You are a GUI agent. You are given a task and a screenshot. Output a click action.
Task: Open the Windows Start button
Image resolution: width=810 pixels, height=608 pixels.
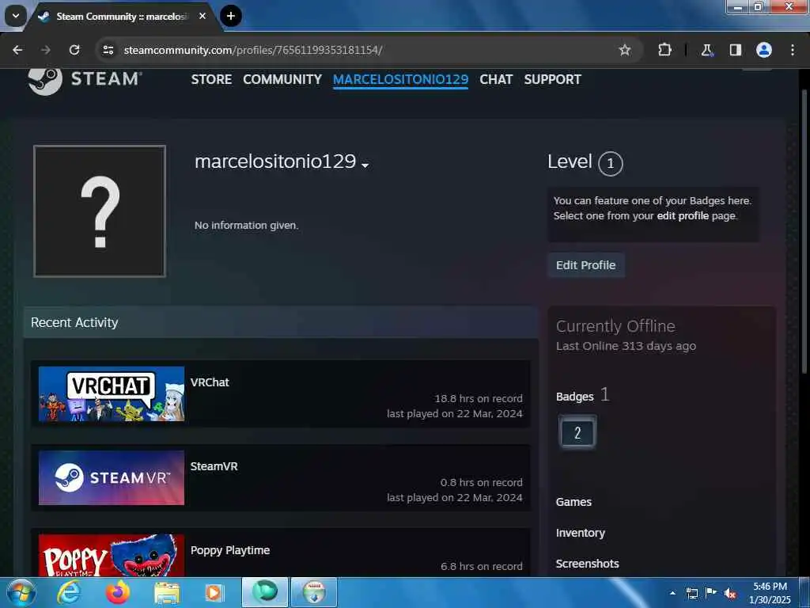[21, 592]
